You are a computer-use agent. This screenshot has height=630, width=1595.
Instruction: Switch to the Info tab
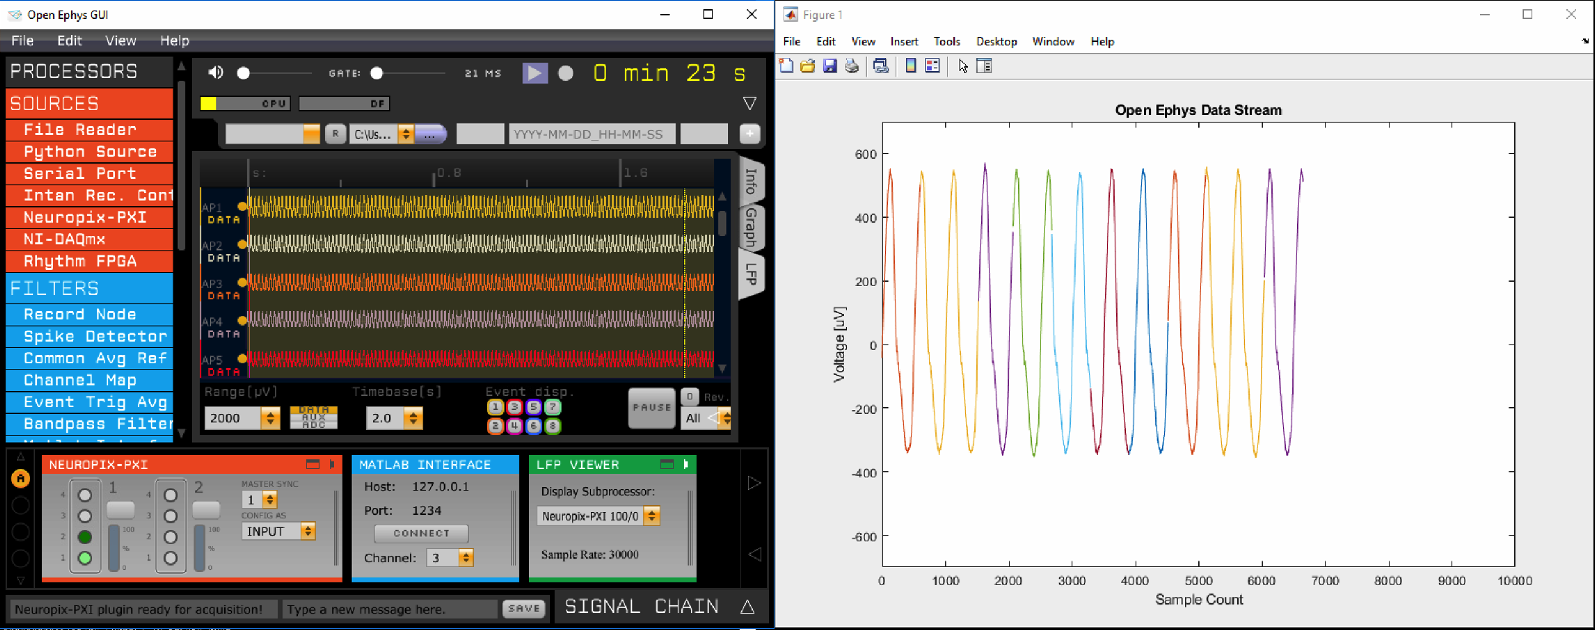751,181
